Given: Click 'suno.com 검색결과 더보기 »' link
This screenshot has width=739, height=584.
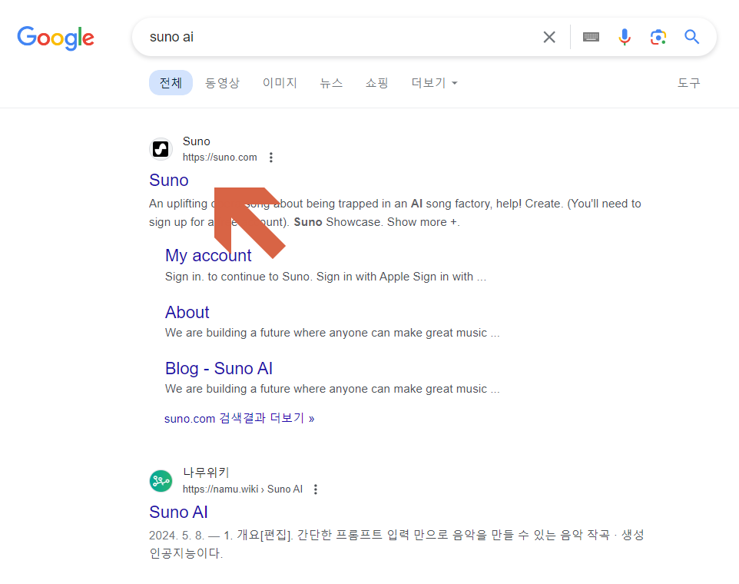Looking at the screenshot, I should click(240, 418).
